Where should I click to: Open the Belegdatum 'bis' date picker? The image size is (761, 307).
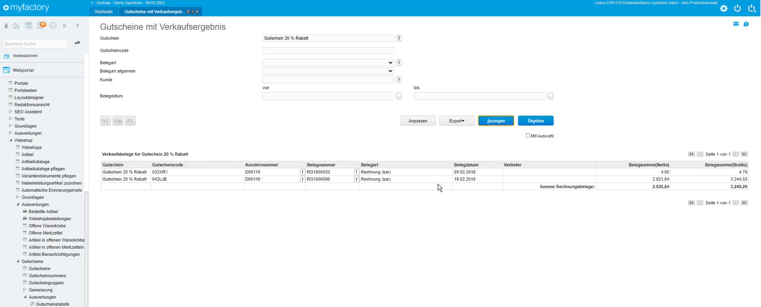tap(551, 96)
